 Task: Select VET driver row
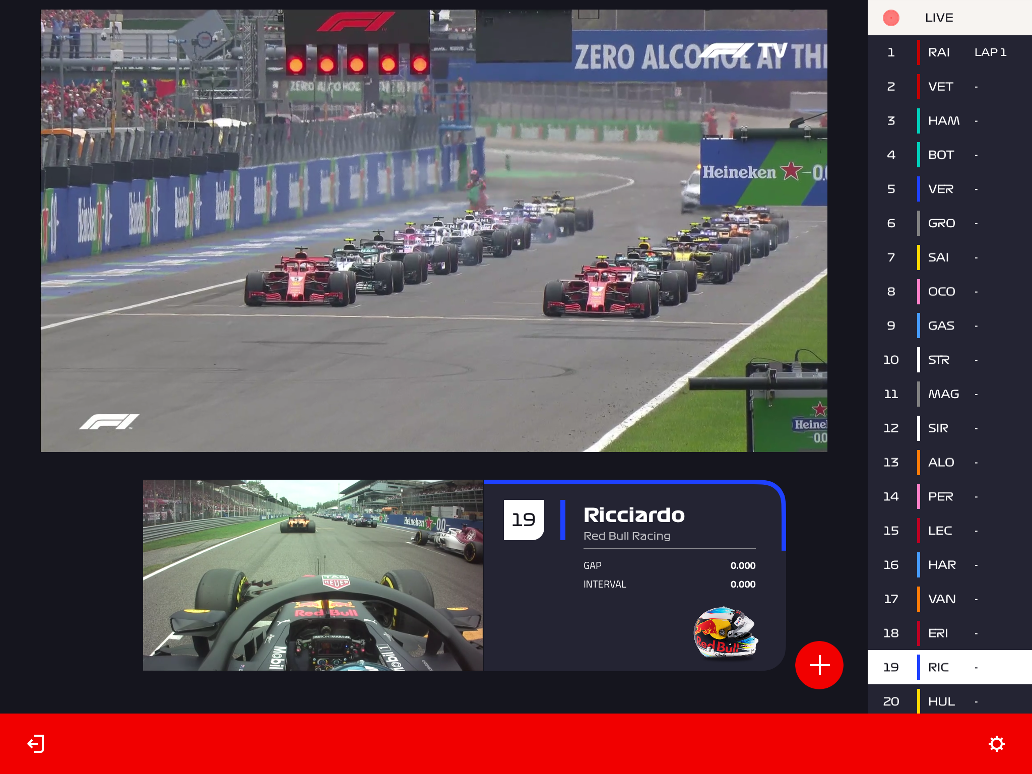coord(940,87)
